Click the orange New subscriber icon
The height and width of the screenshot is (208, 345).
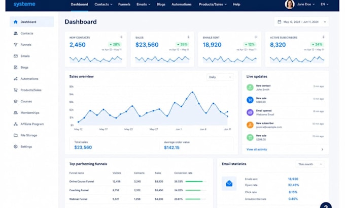[250, 125]
